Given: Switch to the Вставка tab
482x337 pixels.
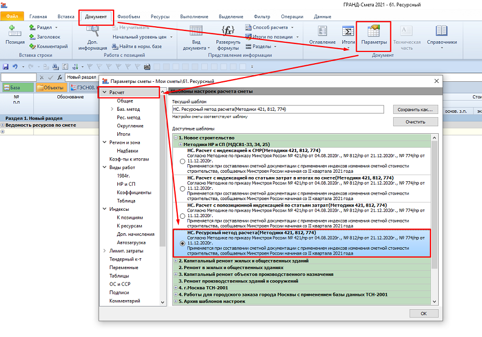Looking at the screenshot, I should tap(66, 17).
